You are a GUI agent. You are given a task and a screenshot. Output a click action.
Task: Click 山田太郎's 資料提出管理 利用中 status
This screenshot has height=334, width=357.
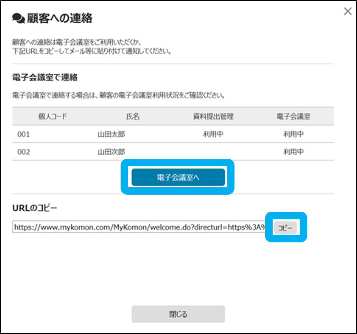(213, 134)
